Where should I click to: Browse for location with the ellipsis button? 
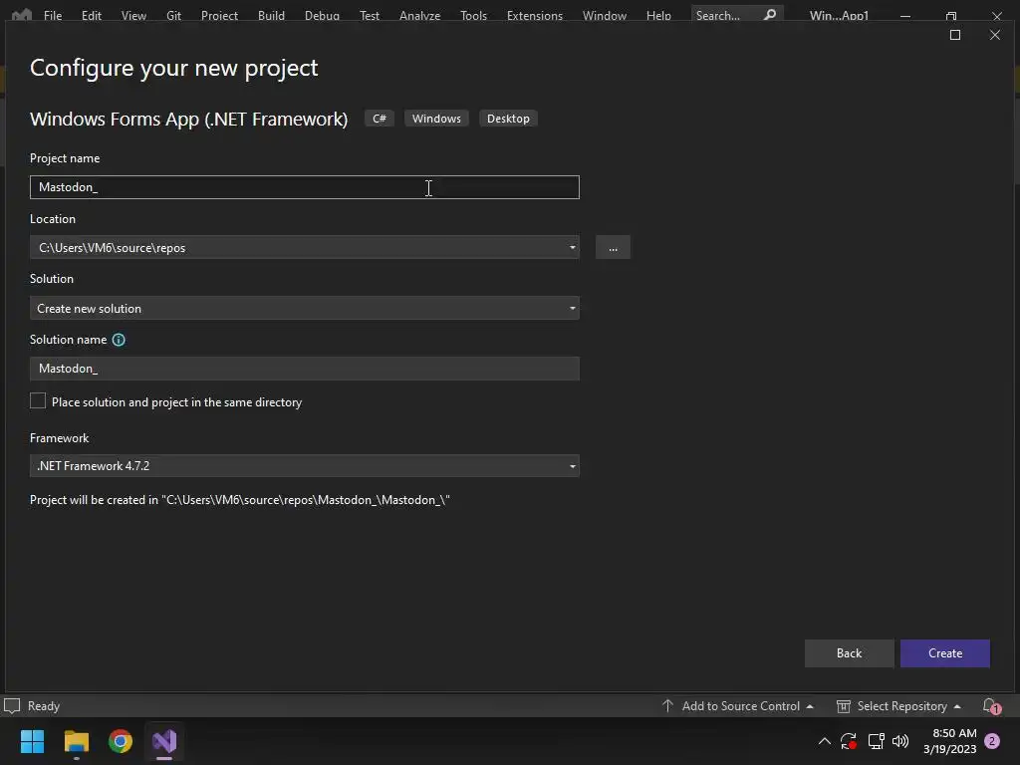613,247
